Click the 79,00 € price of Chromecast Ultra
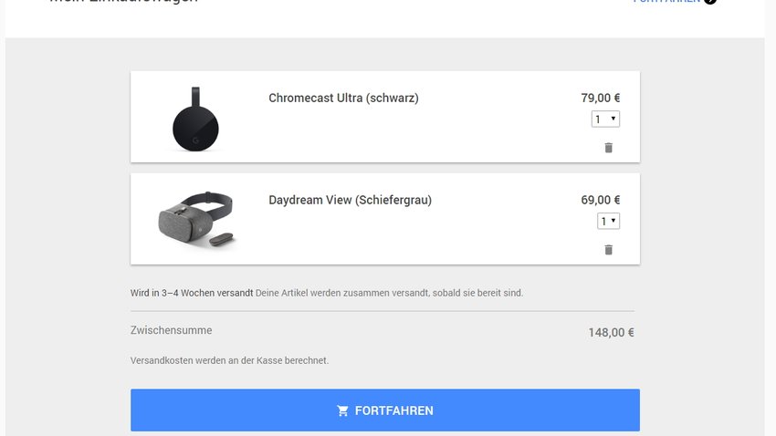This screenshot has height=436, width=776. pos(601,98)
